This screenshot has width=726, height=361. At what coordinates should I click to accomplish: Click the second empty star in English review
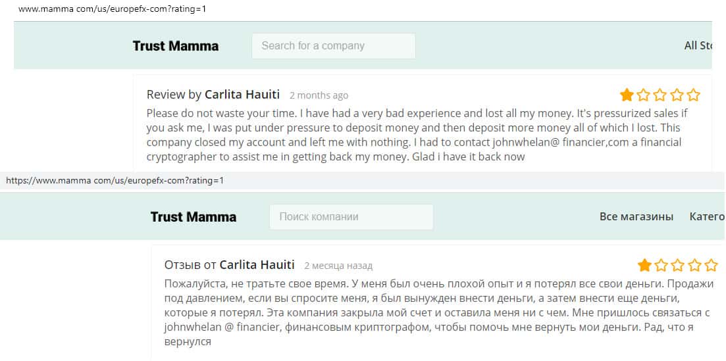click(644, 95)
